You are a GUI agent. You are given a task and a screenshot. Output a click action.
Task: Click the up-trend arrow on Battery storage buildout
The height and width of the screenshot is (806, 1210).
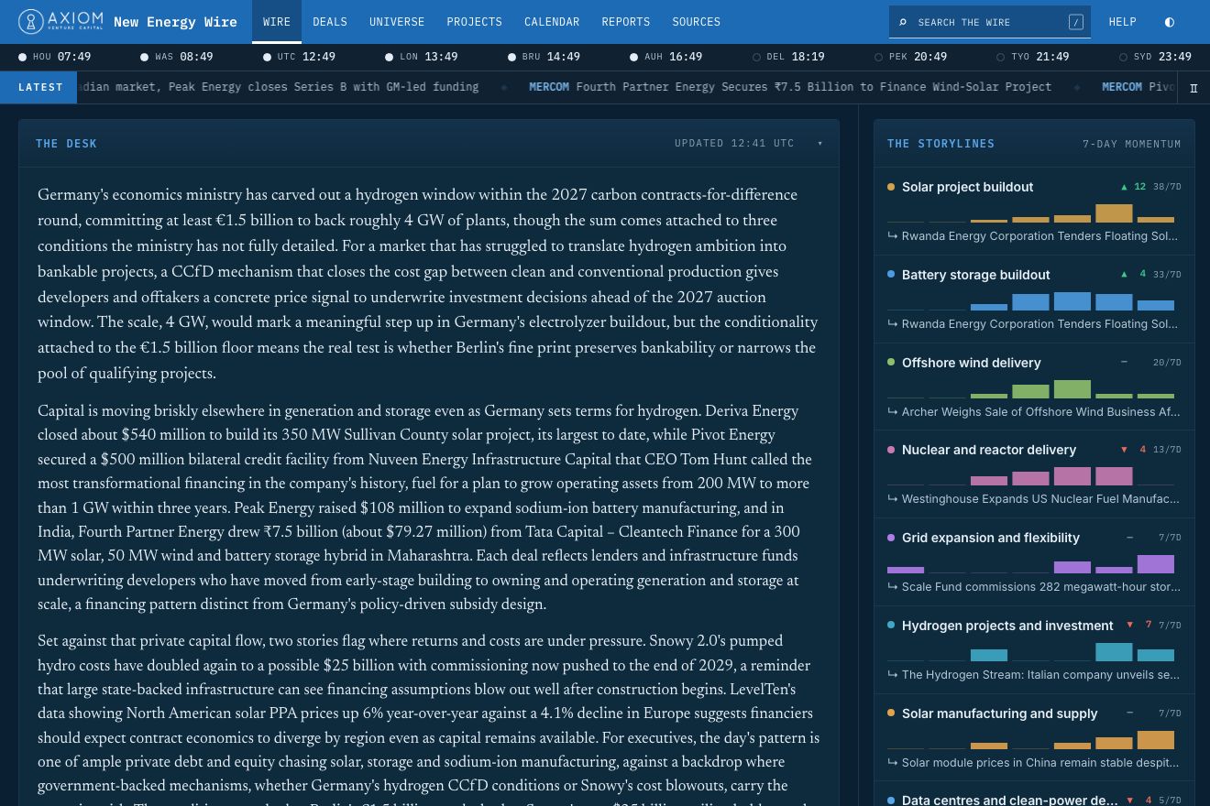(1124, 275)
